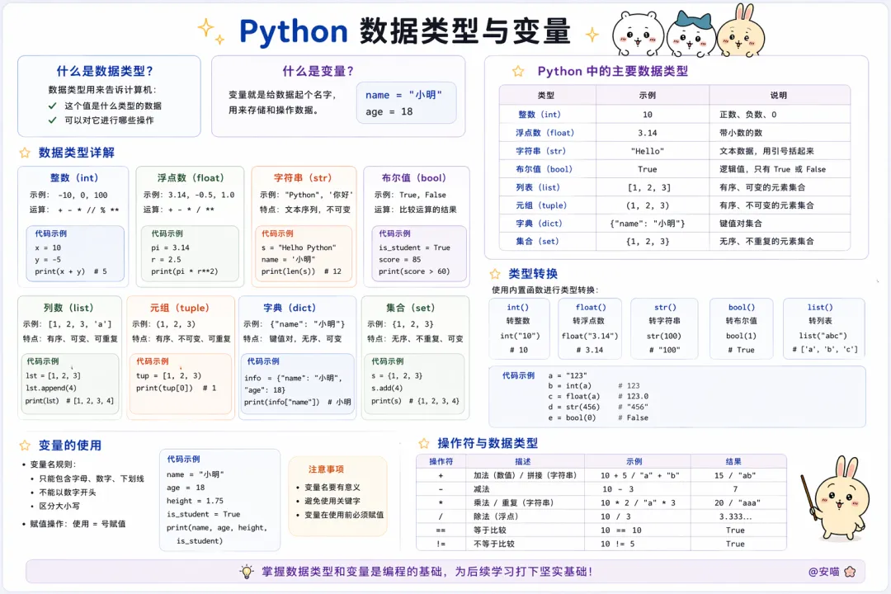
Task: Select the float() conversion card
Action: point(590,328)
